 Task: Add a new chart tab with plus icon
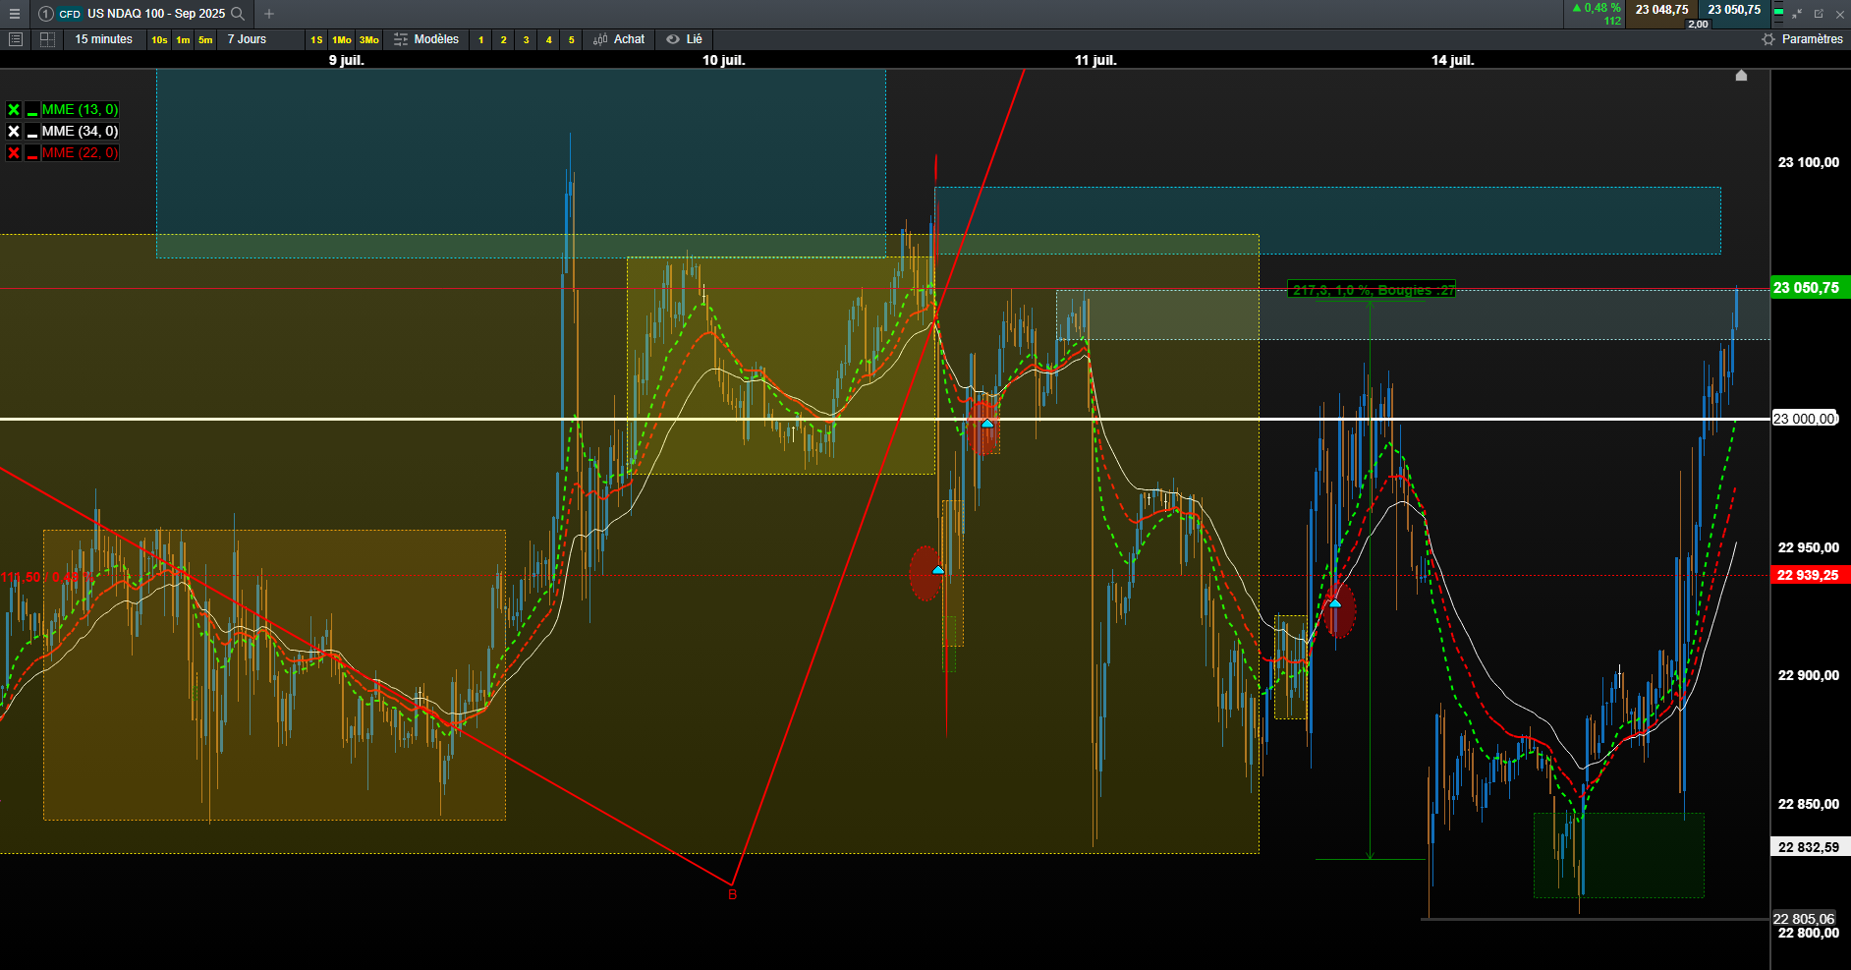tap(269, 14)
